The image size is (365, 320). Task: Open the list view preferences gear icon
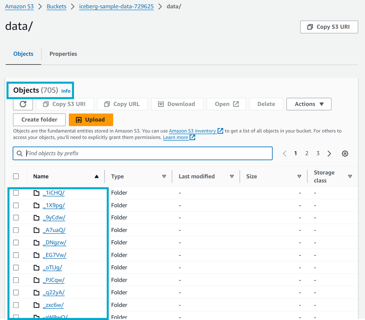(345, 153)
